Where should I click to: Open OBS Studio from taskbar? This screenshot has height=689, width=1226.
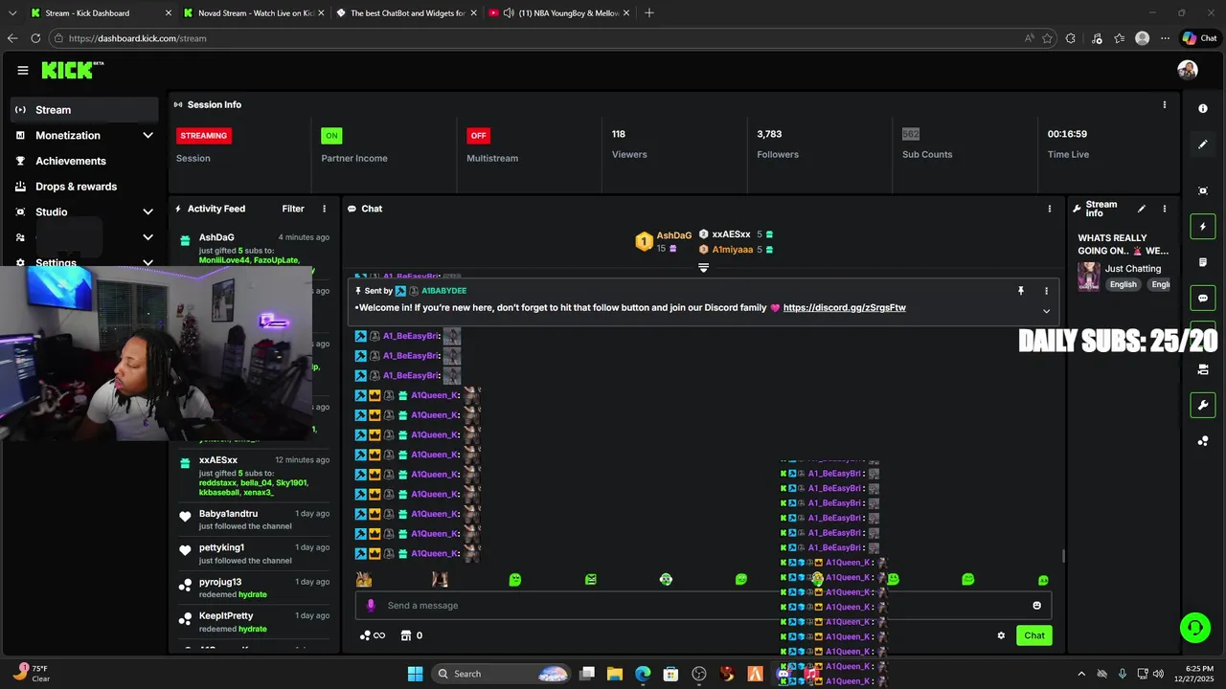699,674
